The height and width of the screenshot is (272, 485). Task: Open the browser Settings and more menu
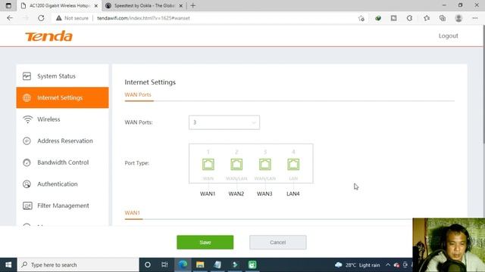click(x=475, y=18)
